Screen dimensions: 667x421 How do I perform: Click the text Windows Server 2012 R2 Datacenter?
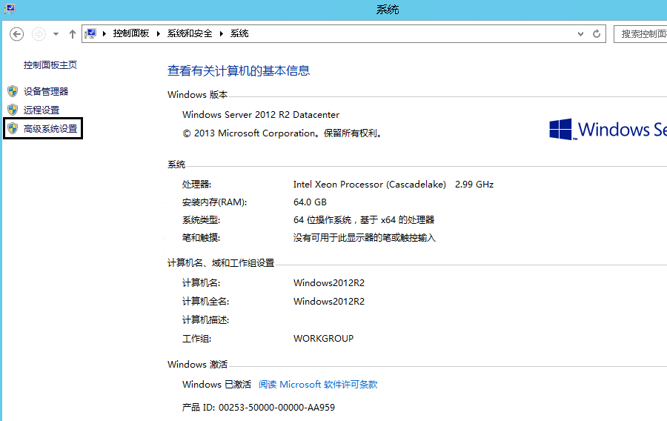(261, 115)
